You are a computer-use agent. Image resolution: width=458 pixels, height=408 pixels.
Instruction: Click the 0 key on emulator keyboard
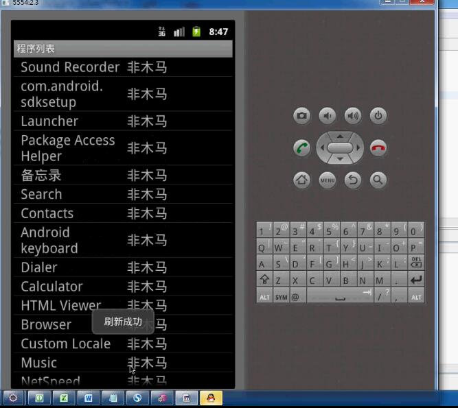coord(416,230)
